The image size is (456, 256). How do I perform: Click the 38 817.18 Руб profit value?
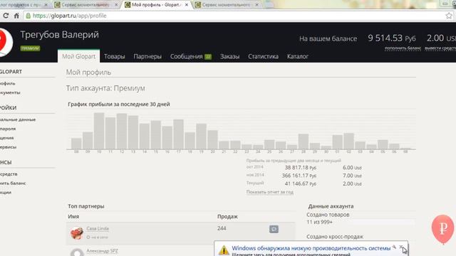pyautogui.click(x=301, y=168)
